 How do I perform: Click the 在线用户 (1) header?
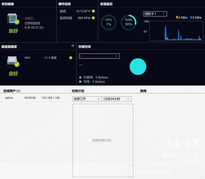point(12,91)
